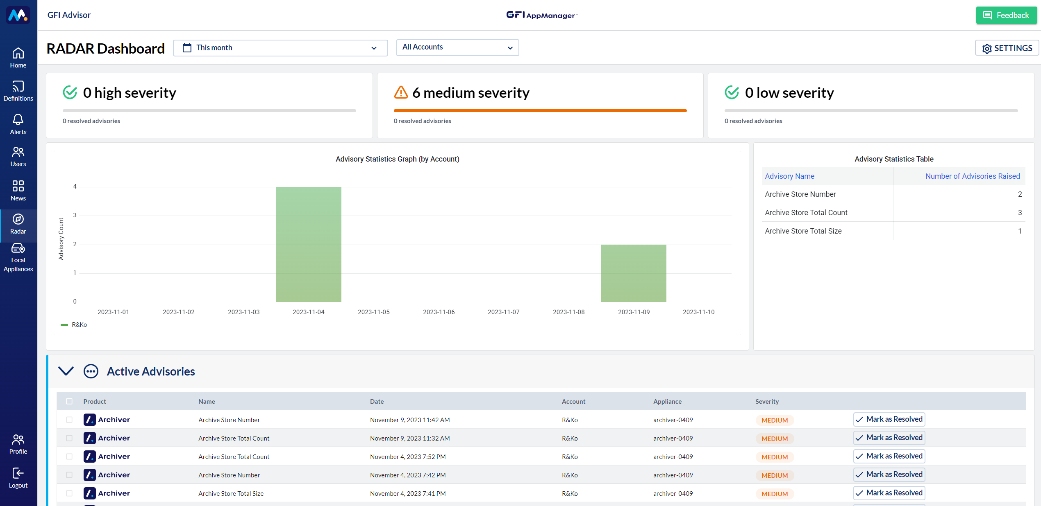The image size is (1041, 506).
Task: Click the R&Ko green legend swatch
Action: 64,325
